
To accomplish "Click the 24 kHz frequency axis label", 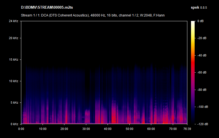I will pos(13,21).
